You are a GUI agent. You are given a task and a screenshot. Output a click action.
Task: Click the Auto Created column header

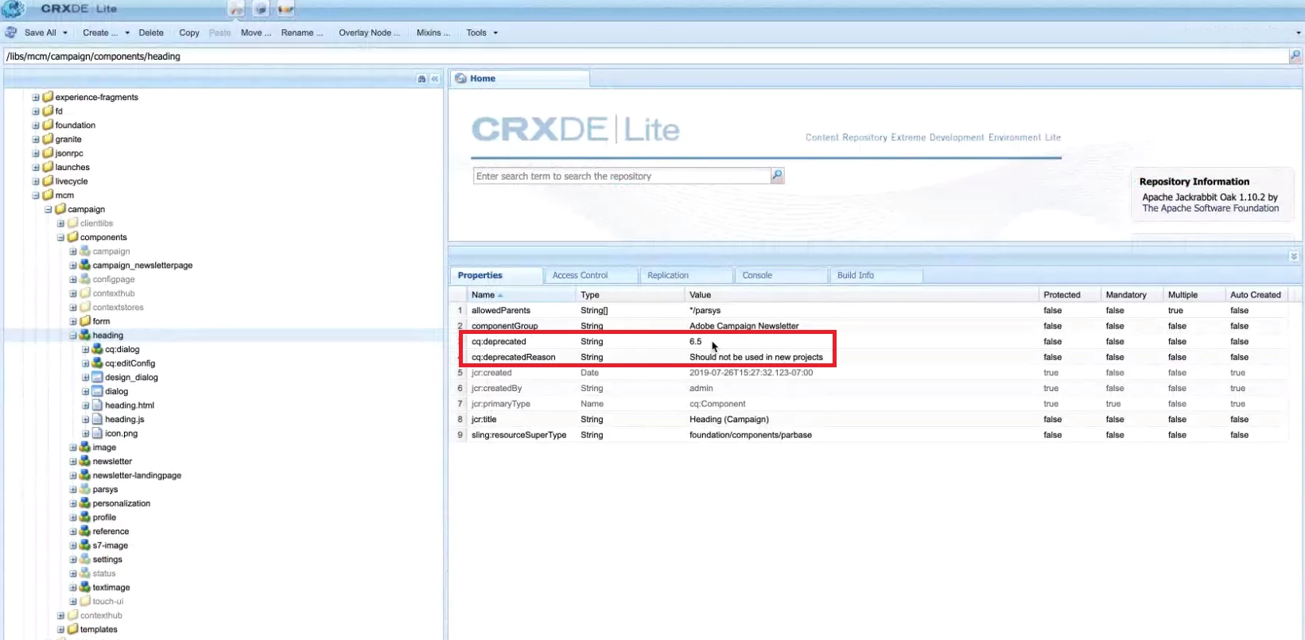pos(1256,295)
